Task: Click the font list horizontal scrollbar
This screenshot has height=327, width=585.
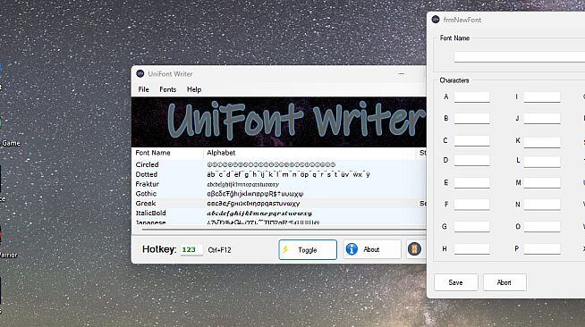Action: 284,230
